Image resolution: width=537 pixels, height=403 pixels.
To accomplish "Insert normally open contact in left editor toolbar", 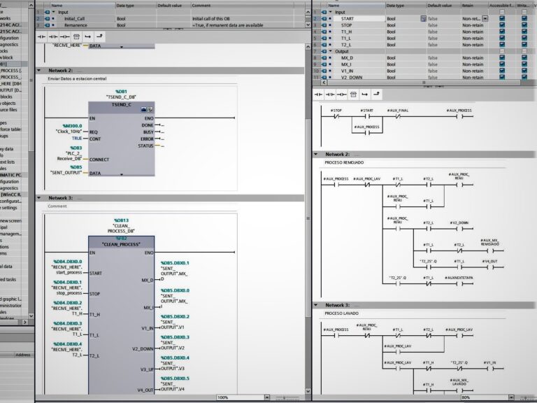I will click(x=41, y=36).
